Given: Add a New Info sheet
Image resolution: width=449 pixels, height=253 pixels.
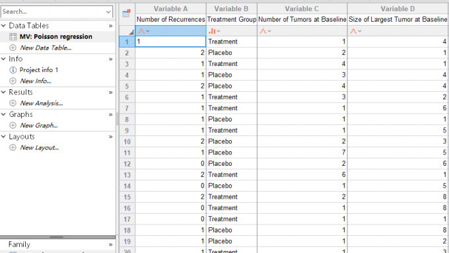Looking at the screenshot, I should coord(36,81).
